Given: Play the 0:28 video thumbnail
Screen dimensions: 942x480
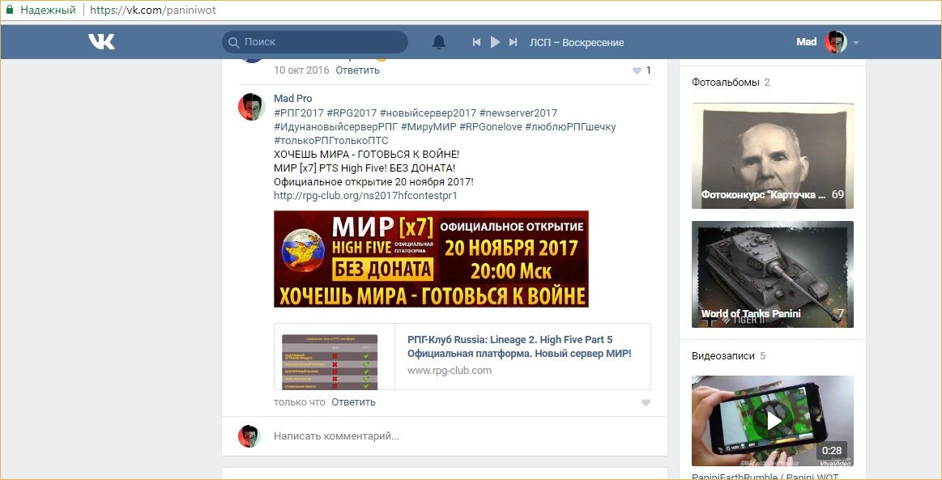Looking at the screenshot, I should tap(773, 421).
